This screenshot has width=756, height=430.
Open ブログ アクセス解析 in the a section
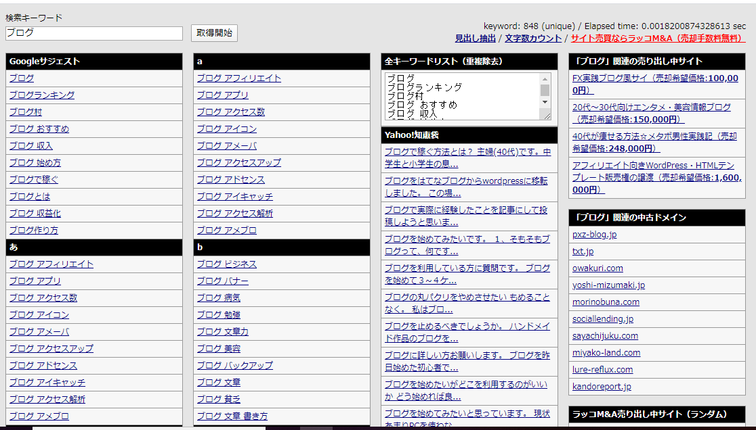click(235, 213)
